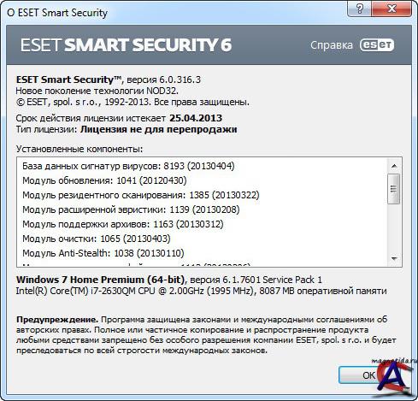Click the question mark help button
418x401 pixels.
pyautogui.click(x=360, y=9)
